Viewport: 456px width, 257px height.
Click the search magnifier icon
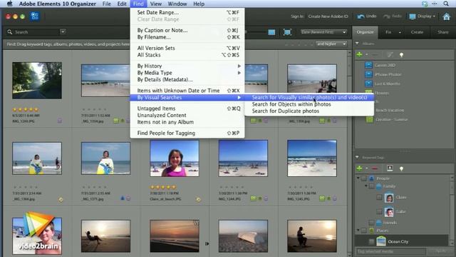(x=10, y=31)
